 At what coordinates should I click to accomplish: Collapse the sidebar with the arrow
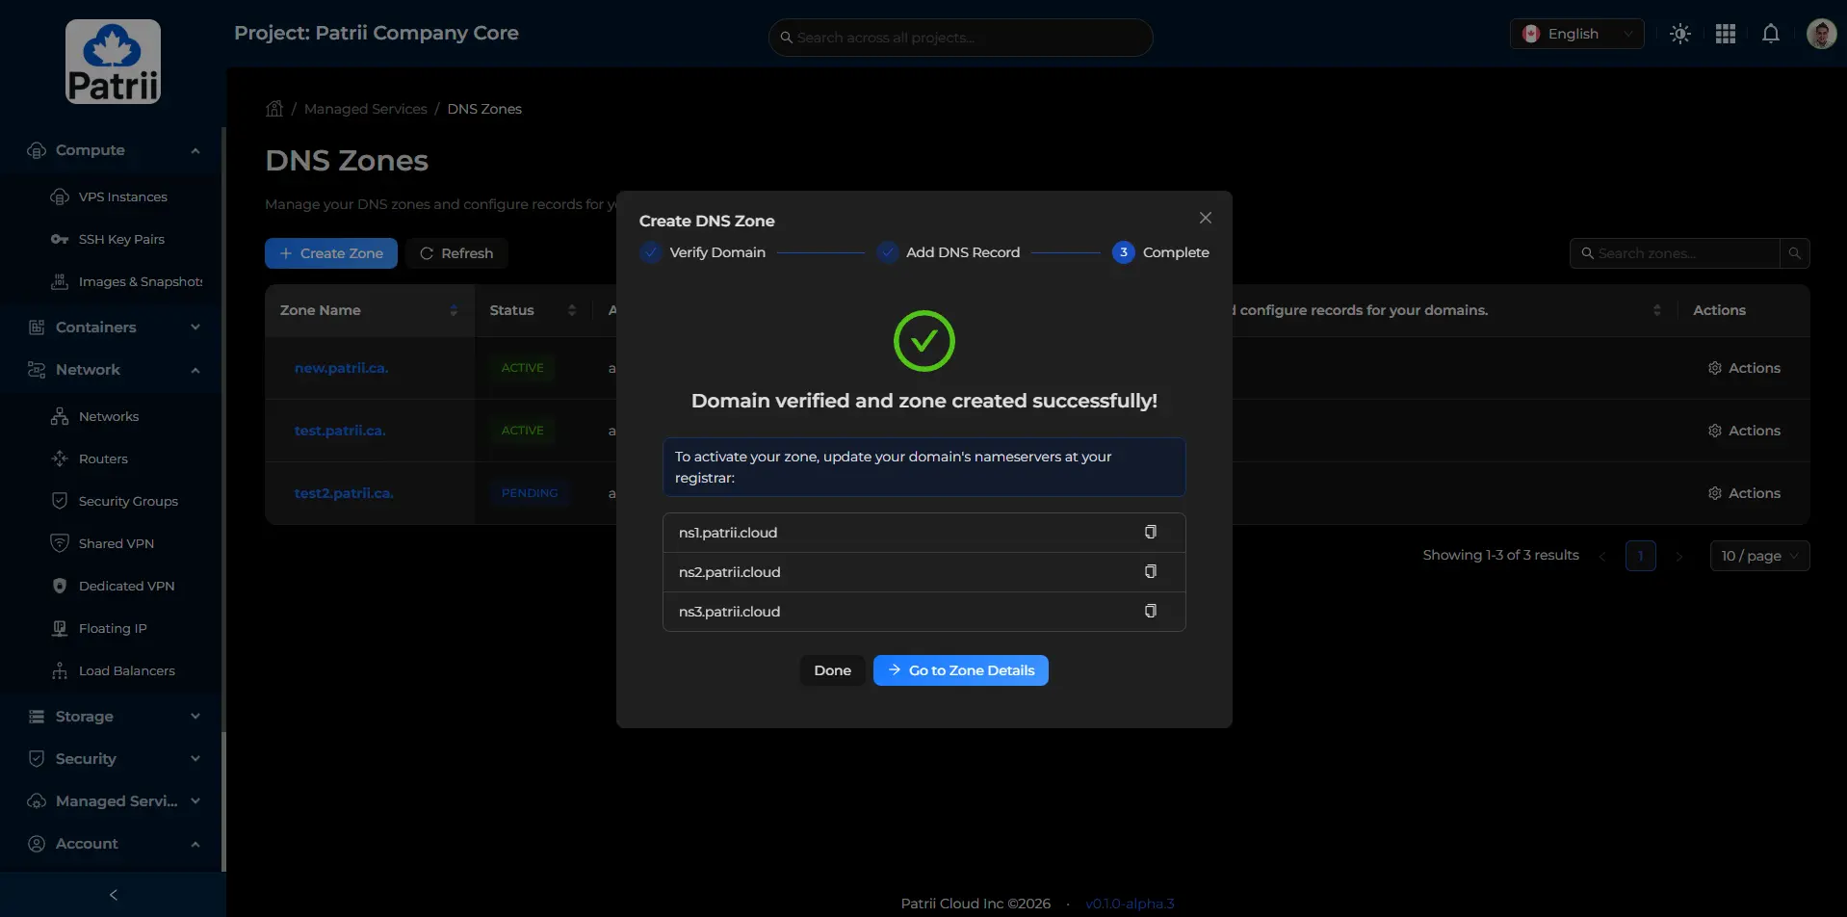[x=113, y=895]
